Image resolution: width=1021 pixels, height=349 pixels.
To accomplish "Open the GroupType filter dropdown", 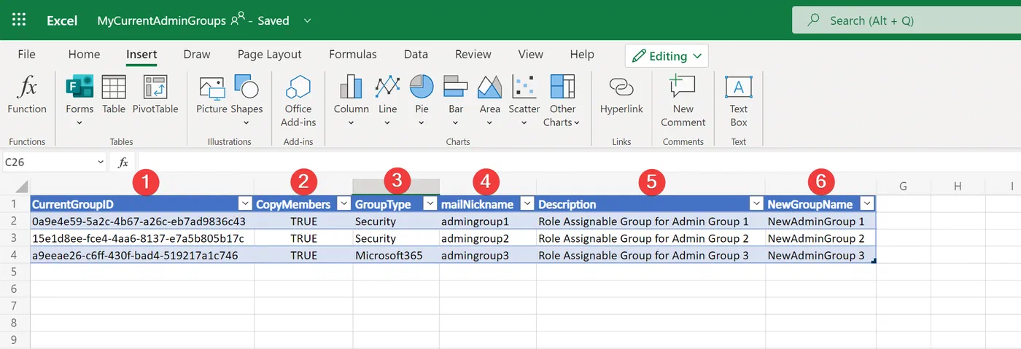I will [x=430, y=205].
